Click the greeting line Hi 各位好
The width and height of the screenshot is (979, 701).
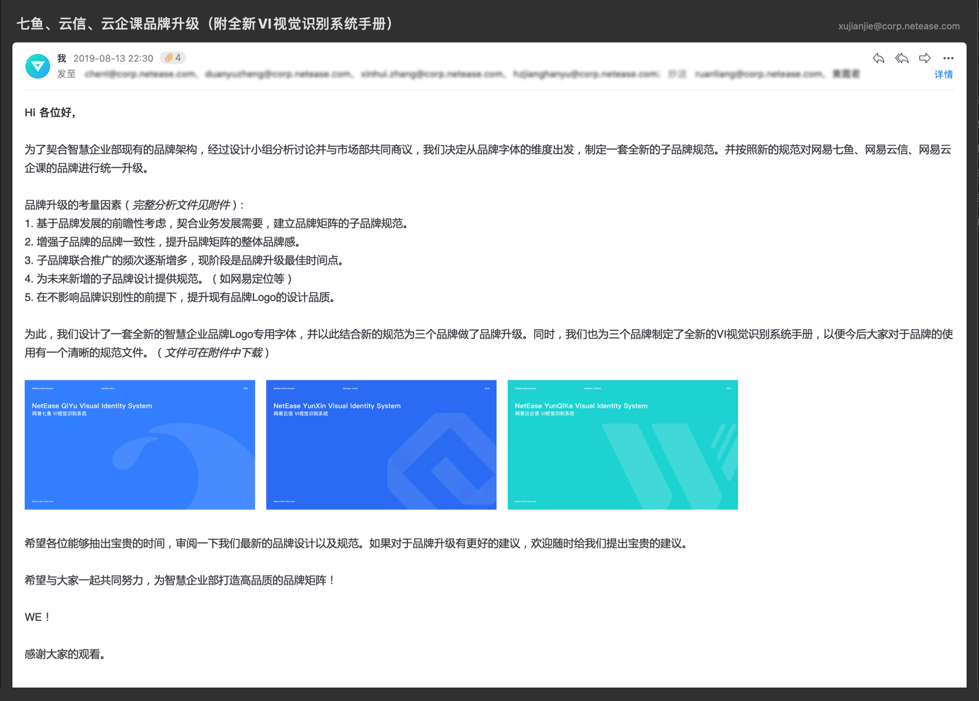click(x=50, y=113)
